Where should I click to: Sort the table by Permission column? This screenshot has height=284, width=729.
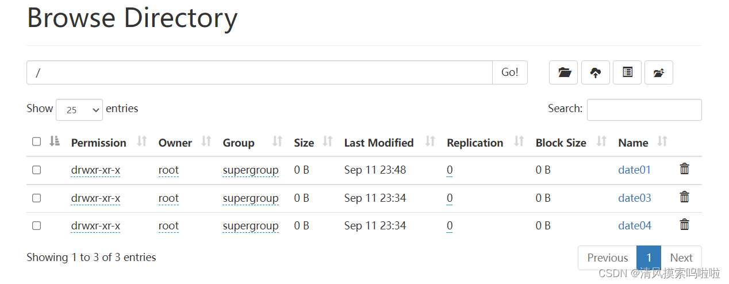[x=98, y=143]
